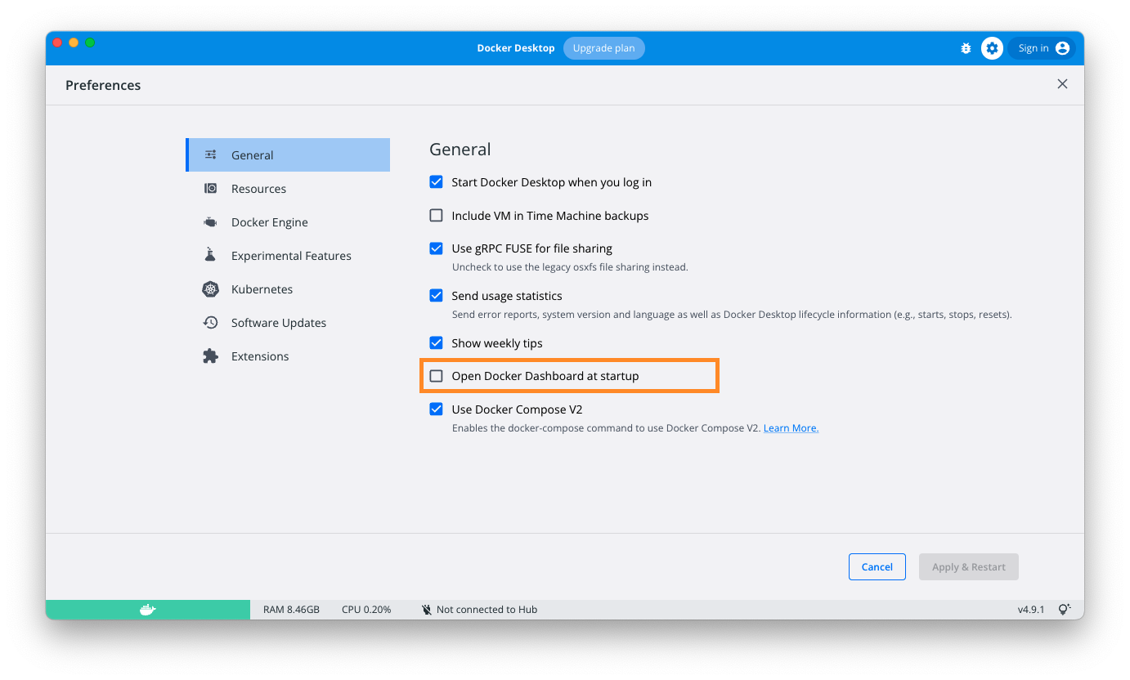Screen dimensions: 1130x680
Task: Select the Resources section icon
Action: 211,188
